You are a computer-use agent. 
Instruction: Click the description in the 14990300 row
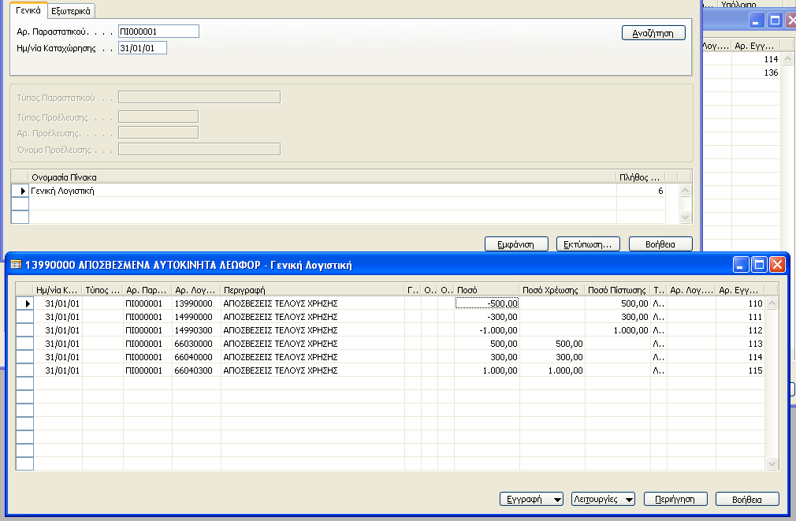pyautogui.click(x=313, y=330)
